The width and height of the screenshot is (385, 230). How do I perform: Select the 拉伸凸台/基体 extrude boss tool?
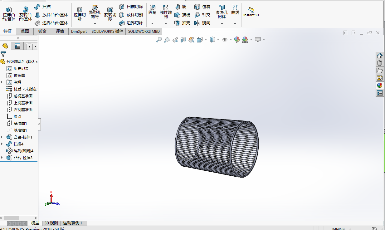pos(9,14)
